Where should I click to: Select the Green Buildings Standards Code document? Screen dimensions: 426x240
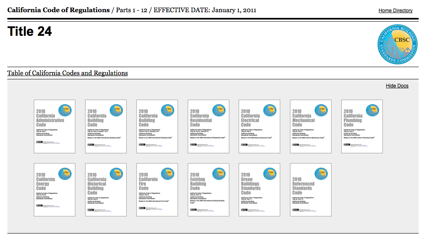(x=259, y=190)
